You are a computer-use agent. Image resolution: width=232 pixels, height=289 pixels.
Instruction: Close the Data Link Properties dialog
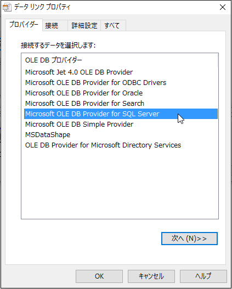223,7
